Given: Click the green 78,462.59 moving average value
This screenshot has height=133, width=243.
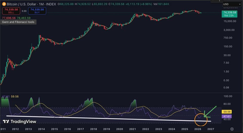Looking at the screenshot, I should click(x=24, y=18).
